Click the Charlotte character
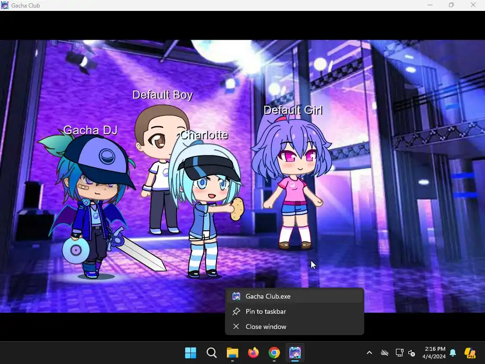The width and height of the screenshot is (485, 364). coord(206,209)
